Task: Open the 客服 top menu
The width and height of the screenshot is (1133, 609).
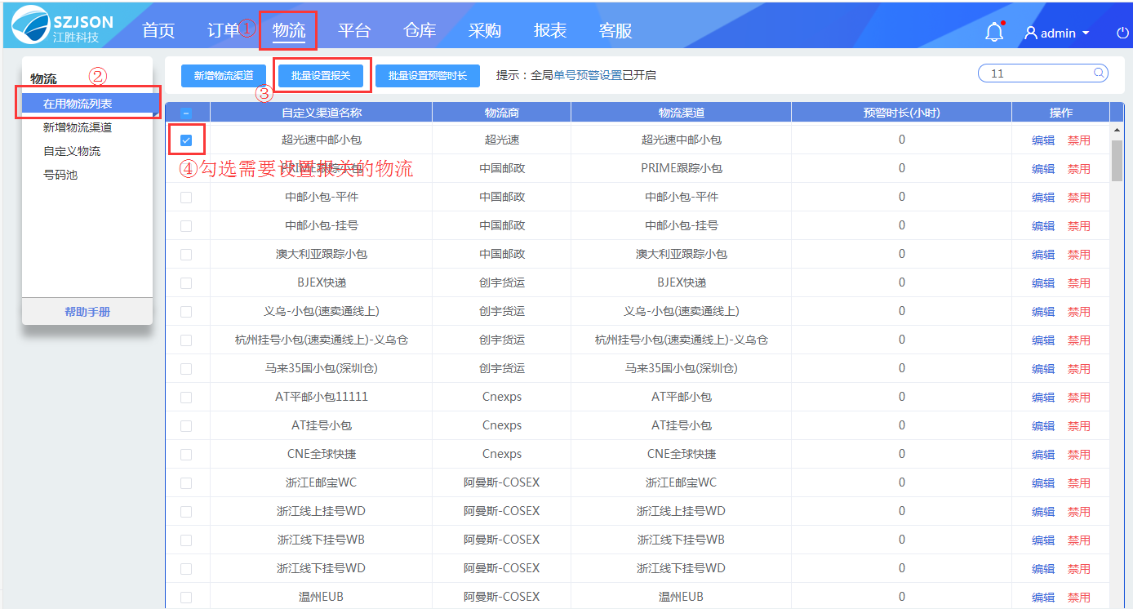Action: (615, 31)
